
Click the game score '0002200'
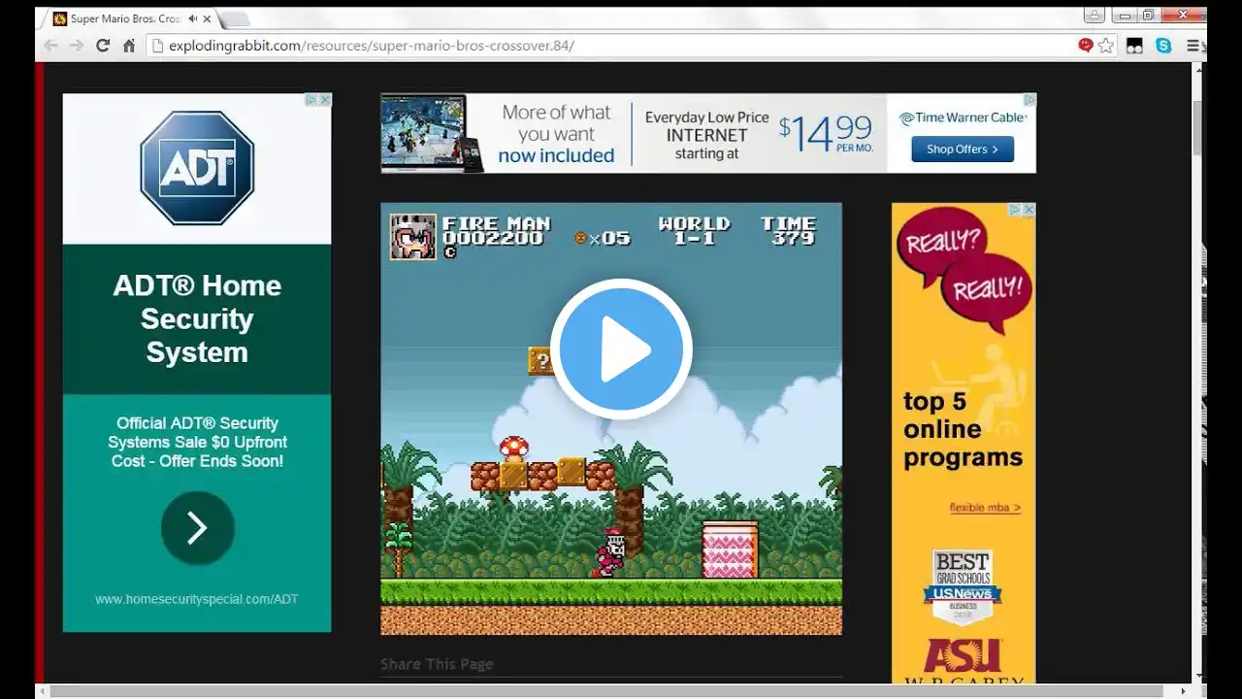pos(493,239)
